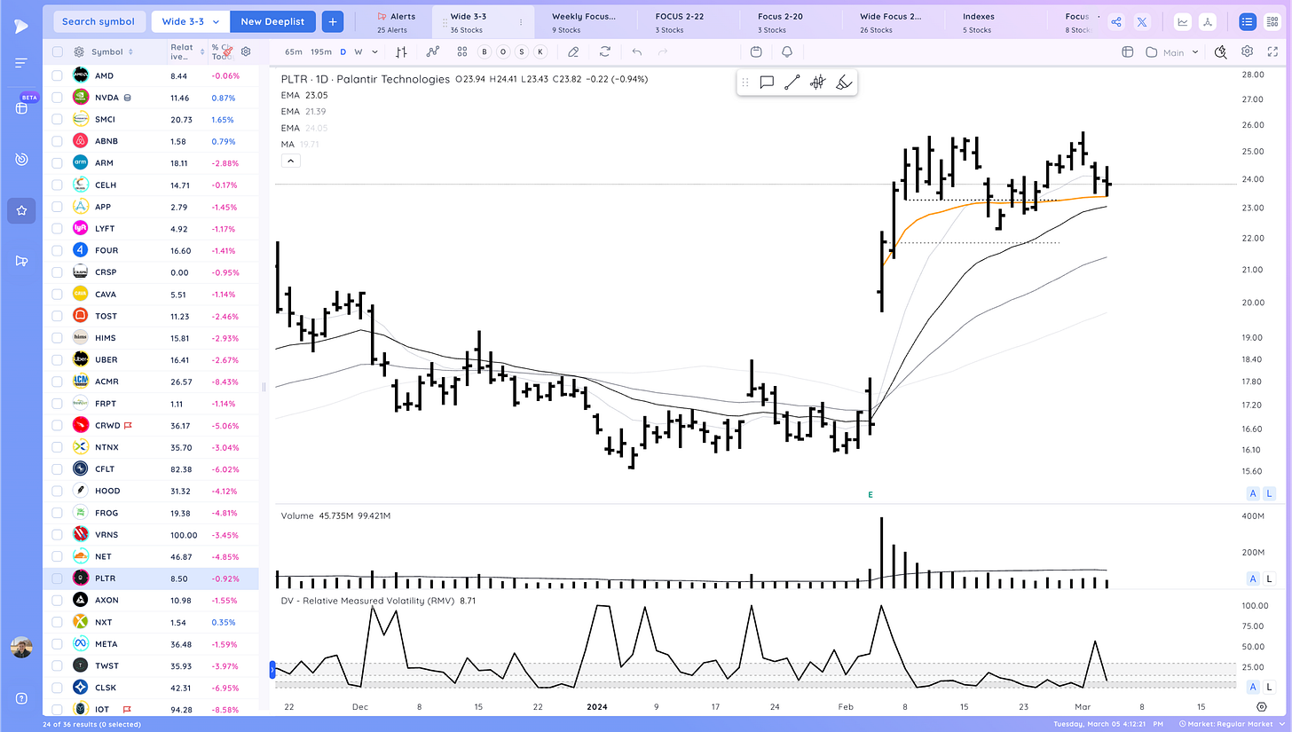The image size is (1292, 732).
Task: Open the Wide 3-3 list dropdown
Action: [x=191, y=21]
